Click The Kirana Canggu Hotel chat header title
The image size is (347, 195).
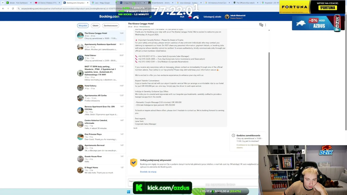141,24
